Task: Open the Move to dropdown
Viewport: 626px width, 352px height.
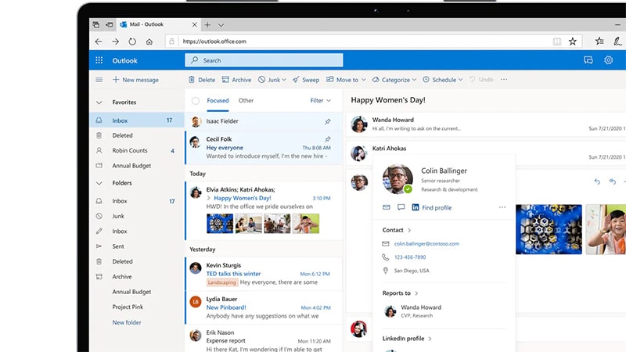Action: (346, 80)
